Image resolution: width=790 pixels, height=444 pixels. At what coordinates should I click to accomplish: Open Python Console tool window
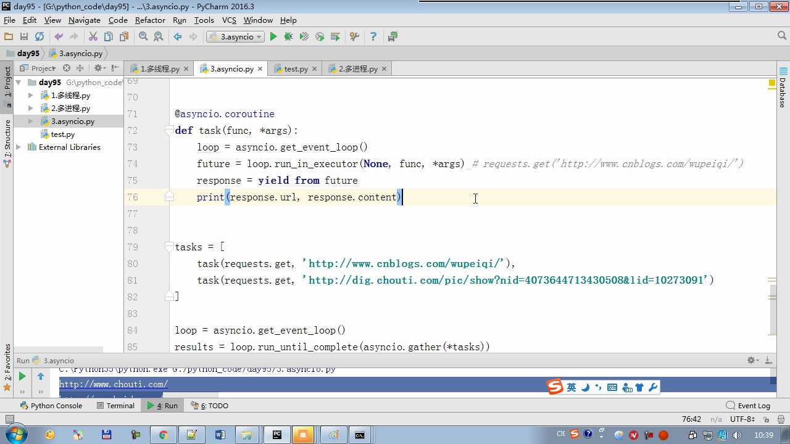click(51, 406)
